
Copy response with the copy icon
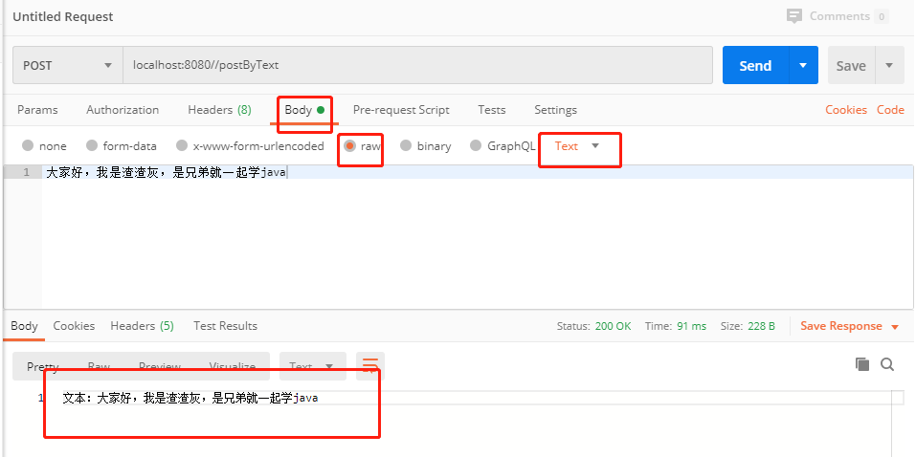(x=862, y=364)
